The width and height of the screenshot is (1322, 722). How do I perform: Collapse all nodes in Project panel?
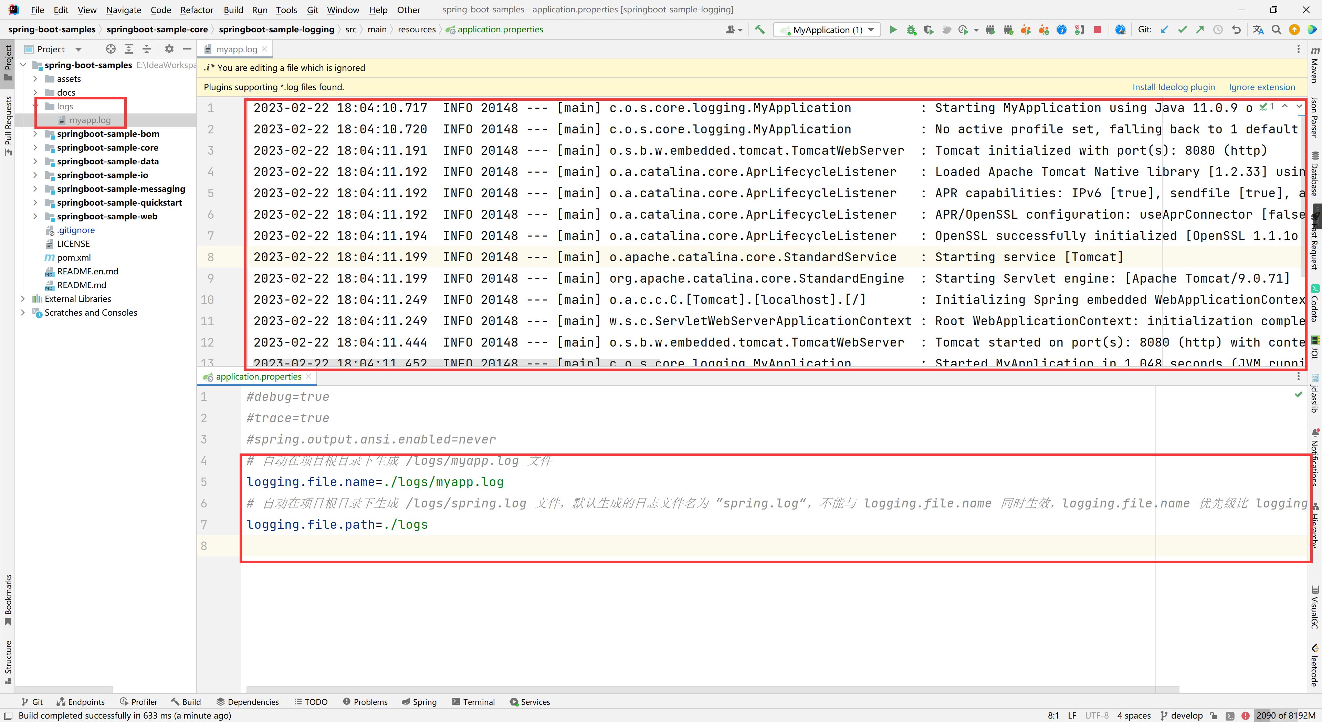click(x=147, y=49)
